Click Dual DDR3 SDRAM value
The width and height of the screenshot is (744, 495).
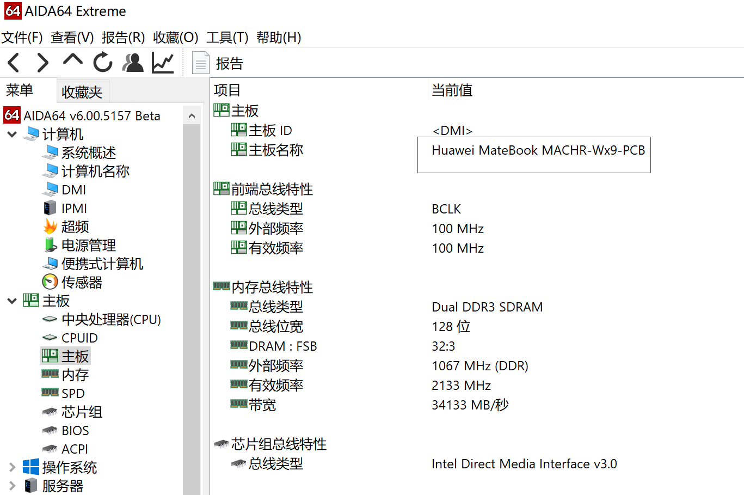(487, 307)
